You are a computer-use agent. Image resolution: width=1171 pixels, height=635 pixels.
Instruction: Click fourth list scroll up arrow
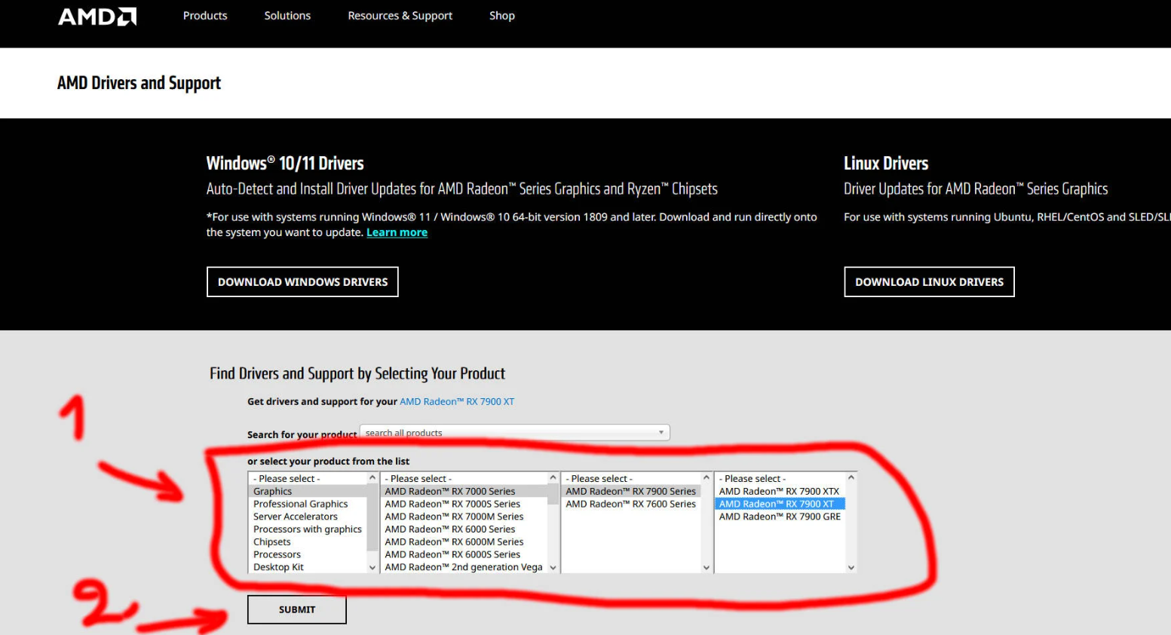851,478
